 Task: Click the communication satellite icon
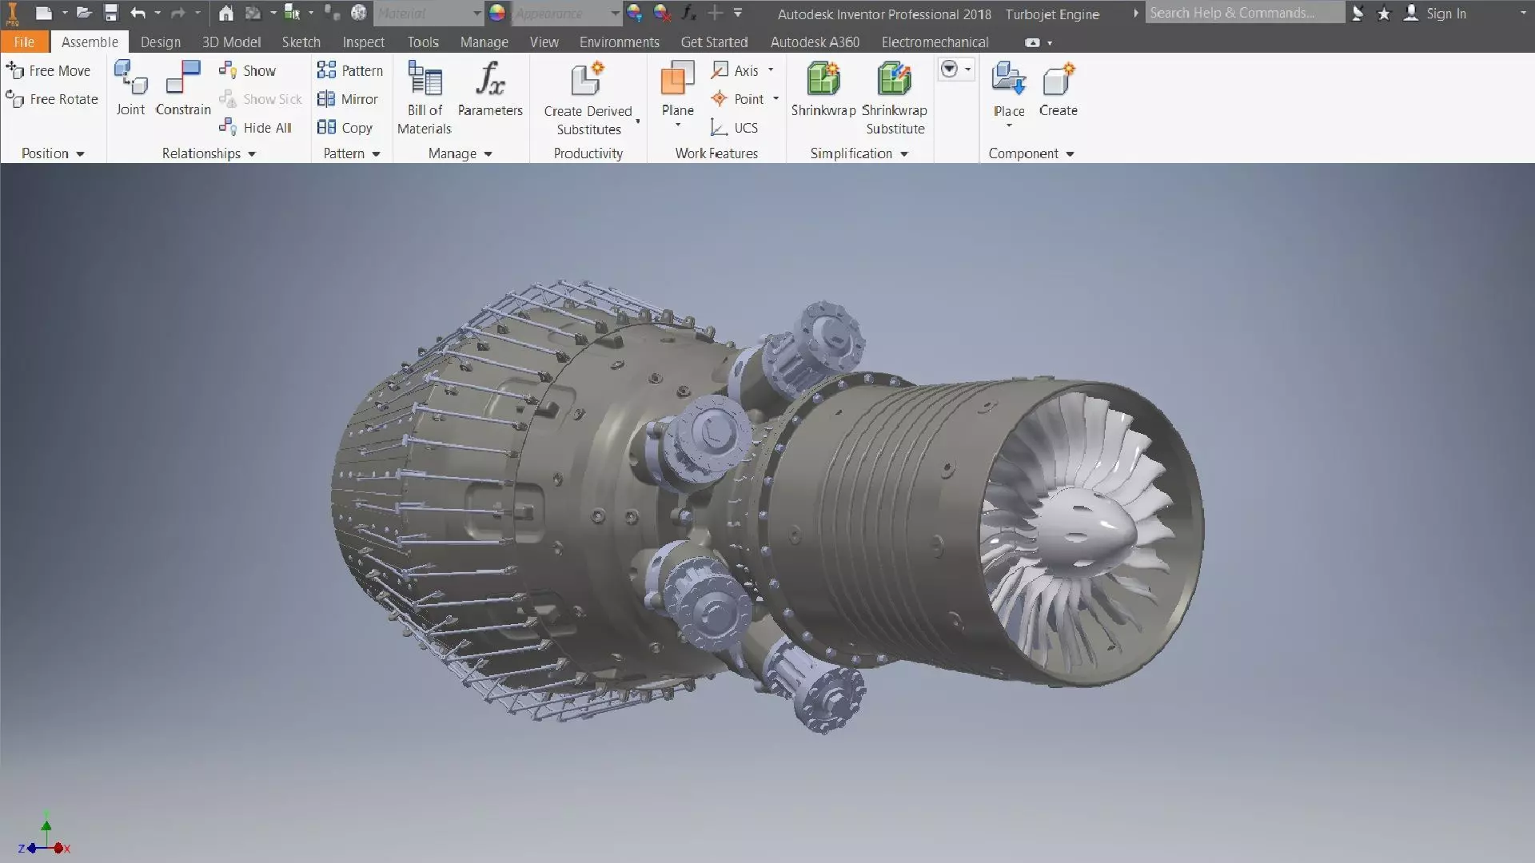tap(1358, 13)
